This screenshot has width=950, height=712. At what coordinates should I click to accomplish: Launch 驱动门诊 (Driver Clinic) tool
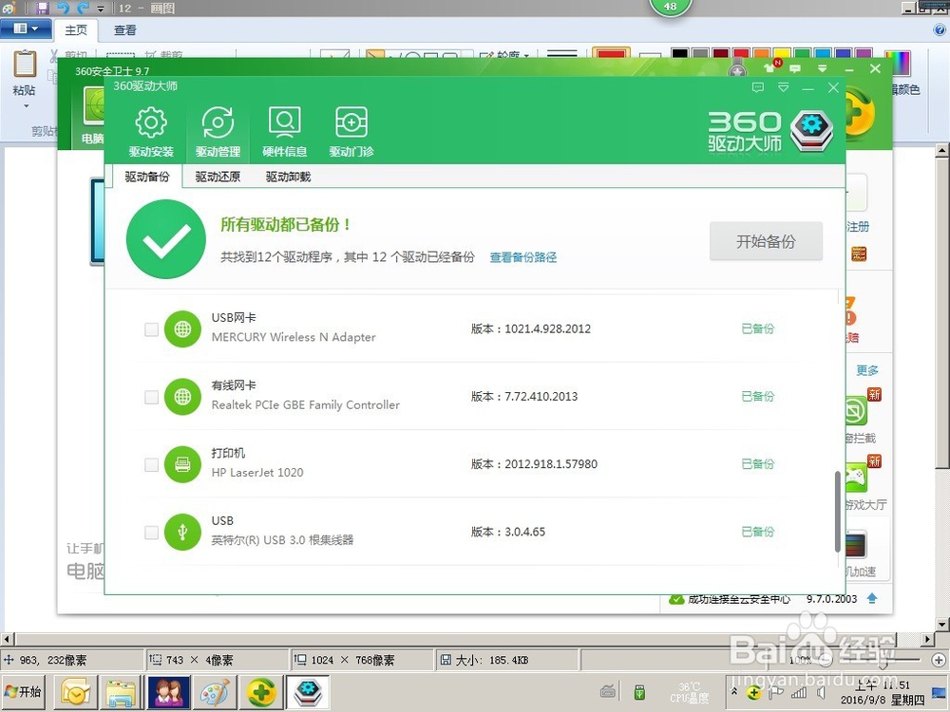click(x=351, y=129)
